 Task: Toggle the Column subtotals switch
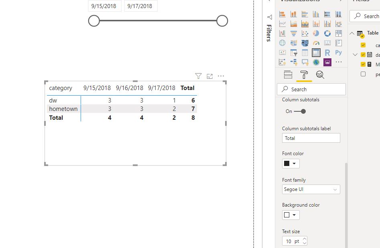click(300, 111)
